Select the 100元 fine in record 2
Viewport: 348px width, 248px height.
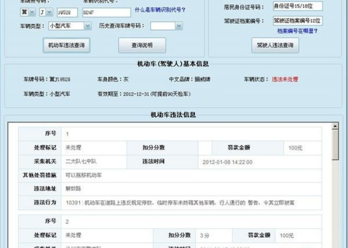(x=286, y=236)
